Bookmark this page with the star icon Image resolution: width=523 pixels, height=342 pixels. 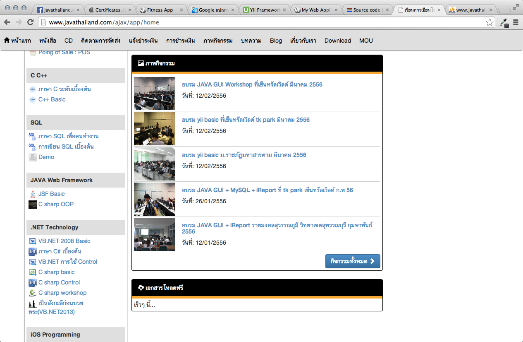490,22
